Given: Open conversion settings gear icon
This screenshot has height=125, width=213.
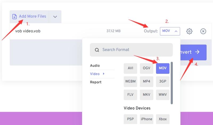Looking at the screenshot, I should click(x=189, y=31).
